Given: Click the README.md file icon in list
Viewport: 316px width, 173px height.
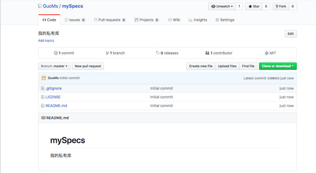Looking at the screenshot, I should [43, 106].
